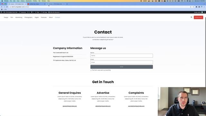The height and width of the screenshot is (116, 206).
Task: Open the comments bubble in admin bar
Action: tap(32, 12)
